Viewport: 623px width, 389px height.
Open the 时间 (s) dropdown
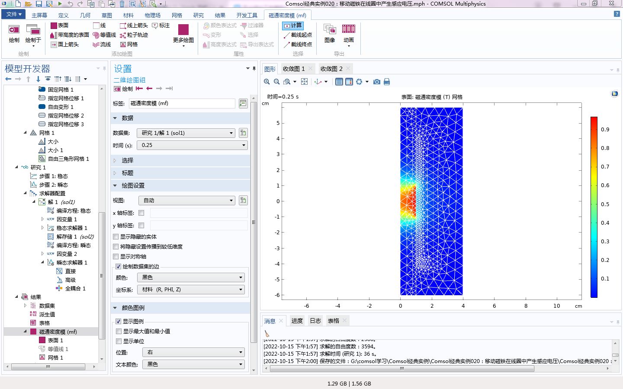[x=244, y=145]
